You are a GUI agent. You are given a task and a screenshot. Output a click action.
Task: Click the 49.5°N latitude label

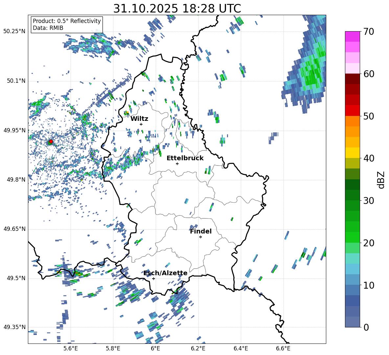16,278
